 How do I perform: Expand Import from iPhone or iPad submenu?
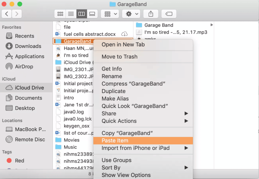pos(143,148)
